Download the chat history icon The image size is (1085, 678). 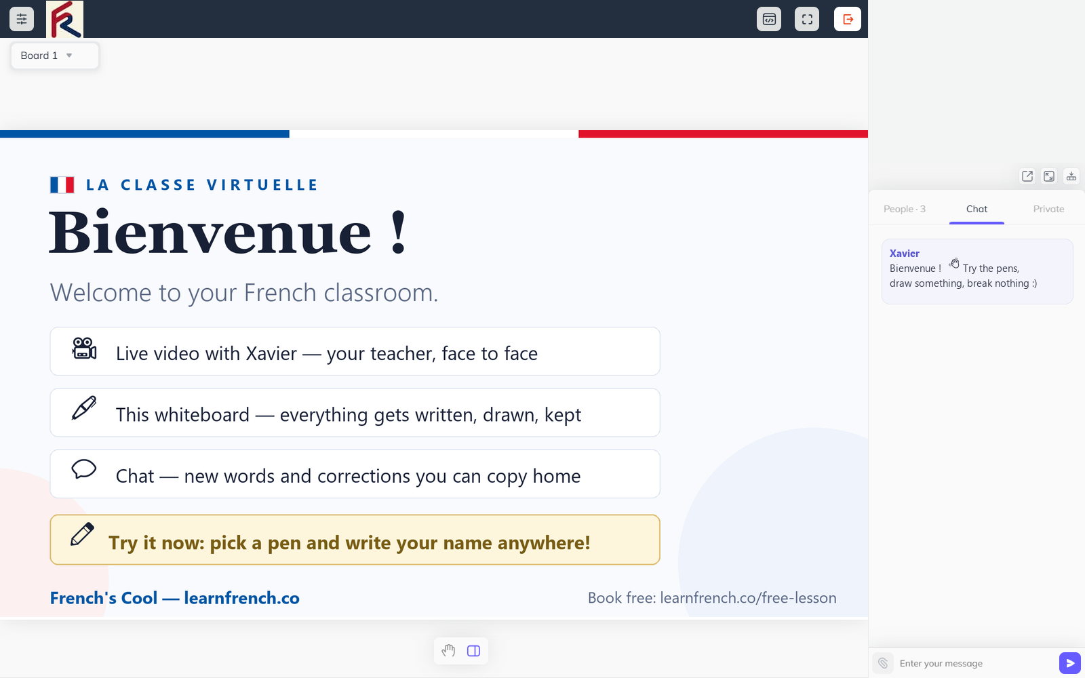1071,176
